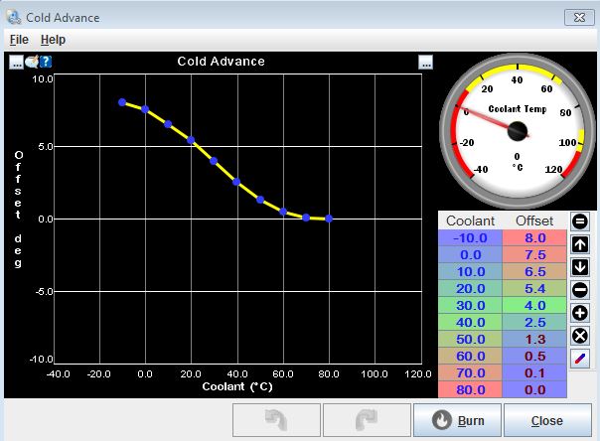Click the minus (subtract) table icon
600x441 pixels.
coord(581,290)
